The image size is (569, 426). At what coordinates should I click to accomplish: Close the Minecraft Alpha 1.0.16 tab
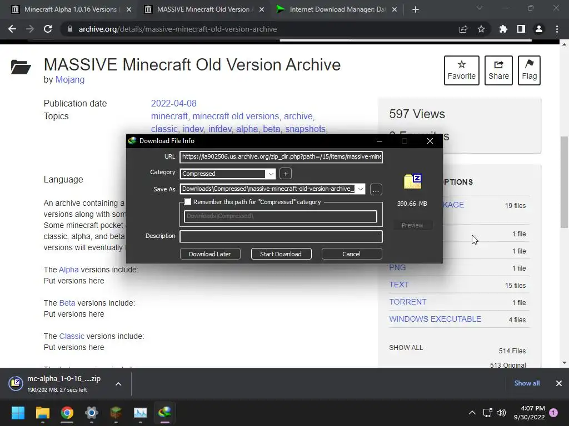(129, 10)
